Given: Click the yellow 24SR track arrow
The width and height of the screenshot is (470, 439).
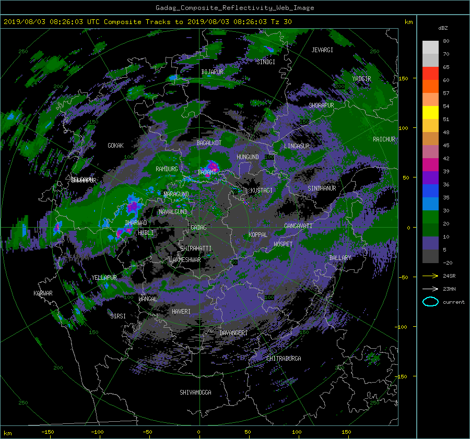Looking at the screenshot, I should tap(430, 276).
